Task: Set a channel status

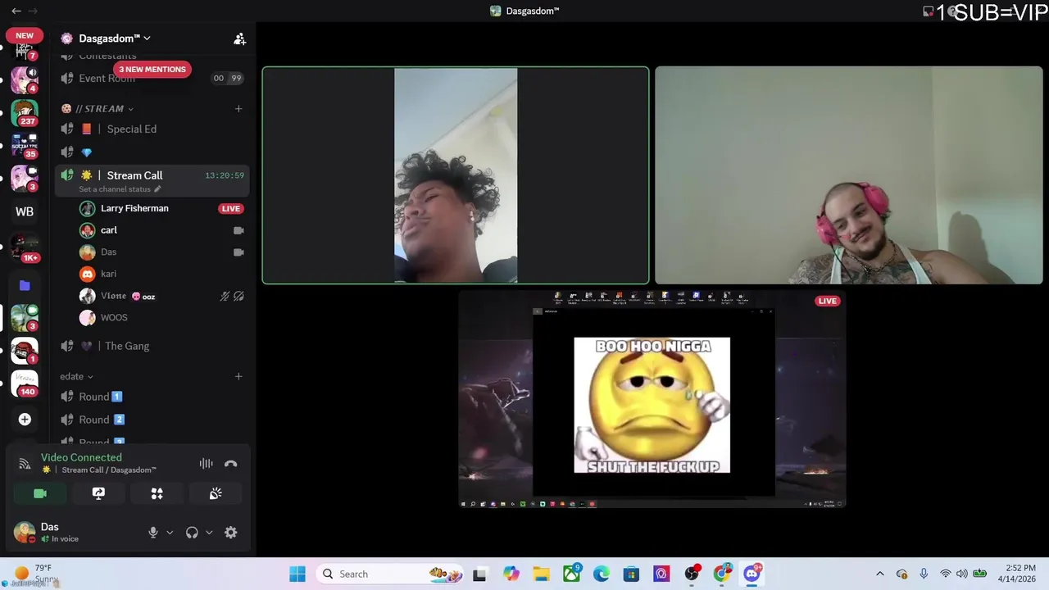Action: (x=120, y=189)
